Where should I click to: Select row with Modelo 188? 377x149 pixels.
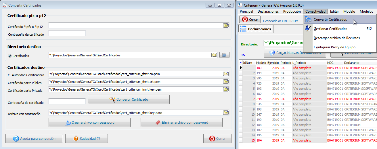point(308,125)
